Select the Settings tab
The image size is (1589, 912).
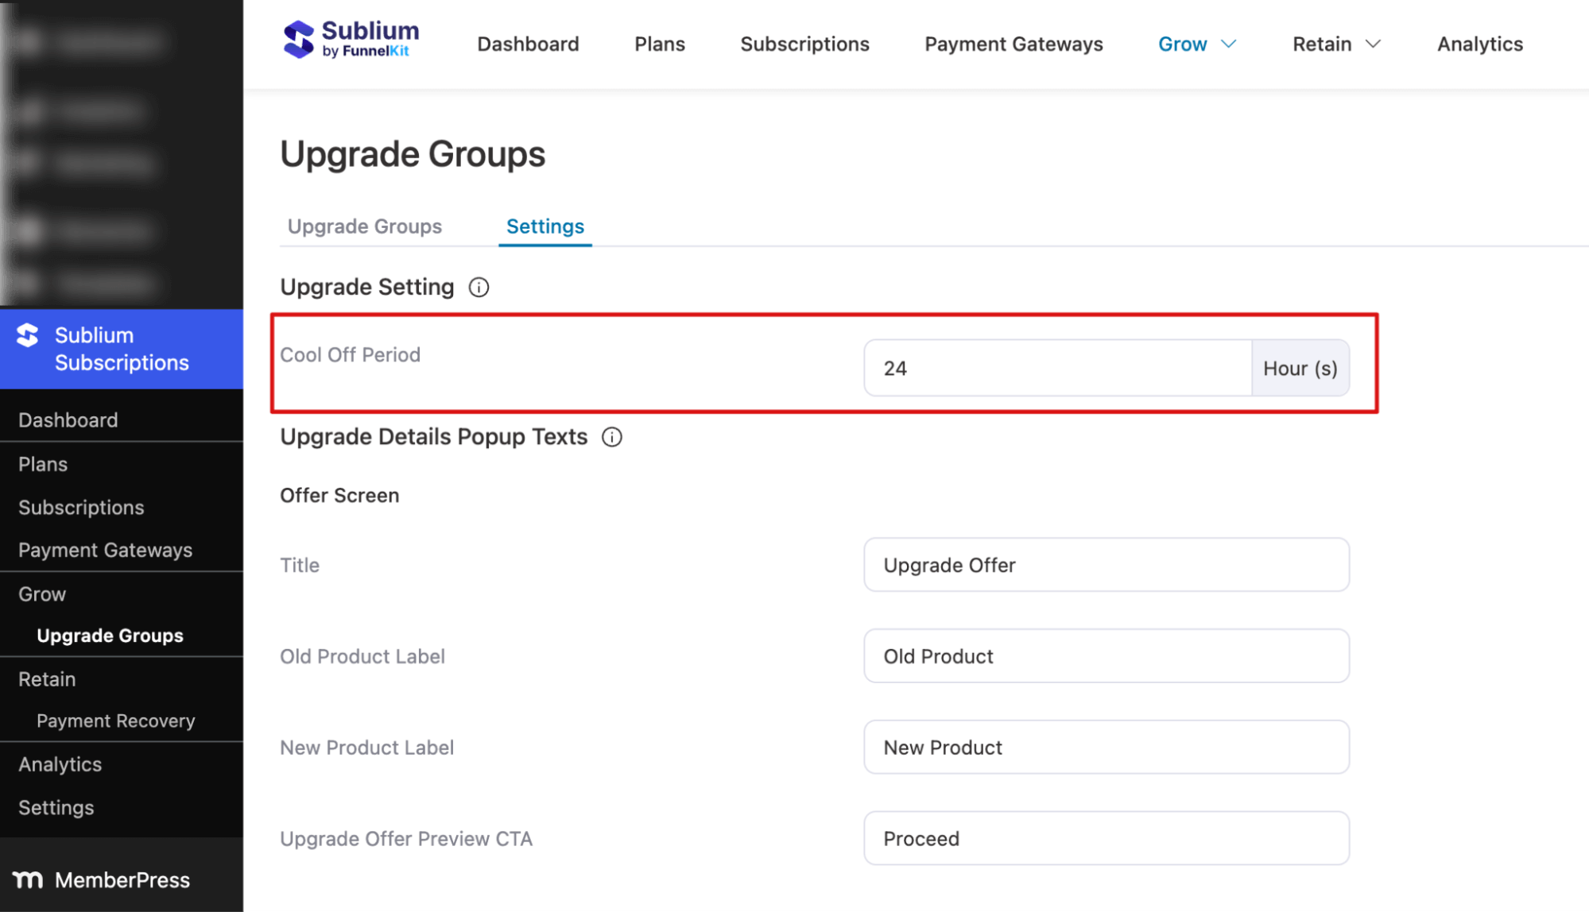pyautogui.click(x=545, y=227)
